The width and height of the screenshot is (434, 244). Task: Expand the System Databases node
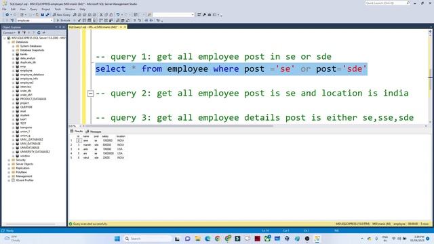(x=13, y=46)
